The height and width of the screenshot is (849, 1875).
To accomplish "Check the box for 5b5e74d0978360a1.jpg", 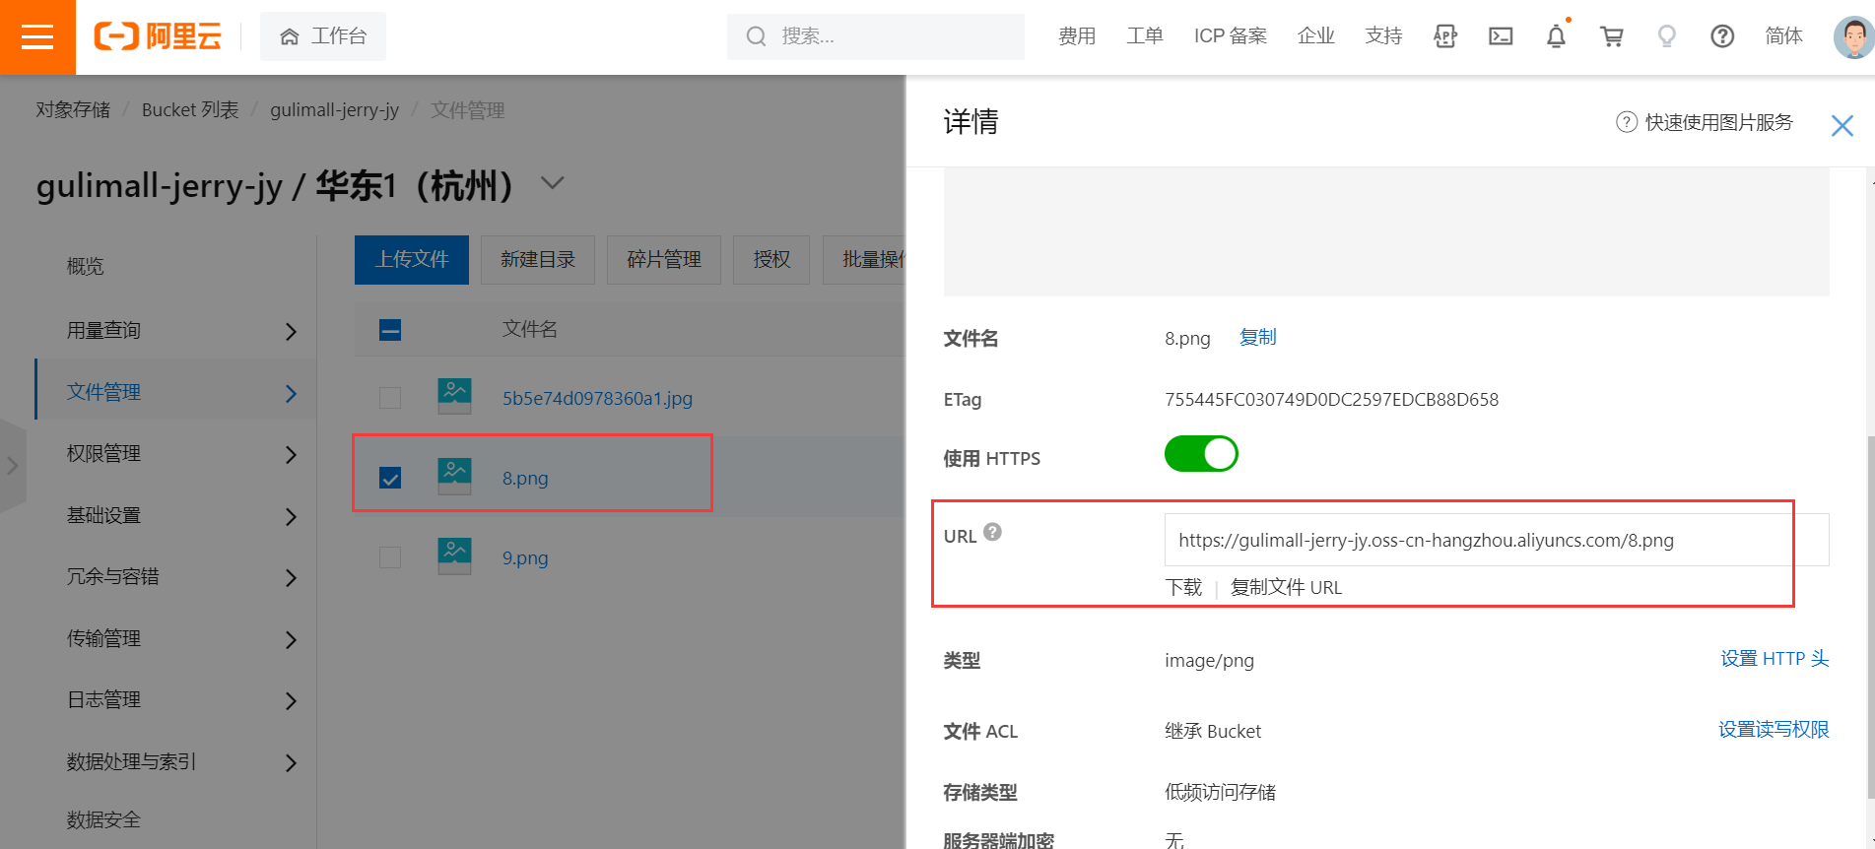I will [390, 398].
